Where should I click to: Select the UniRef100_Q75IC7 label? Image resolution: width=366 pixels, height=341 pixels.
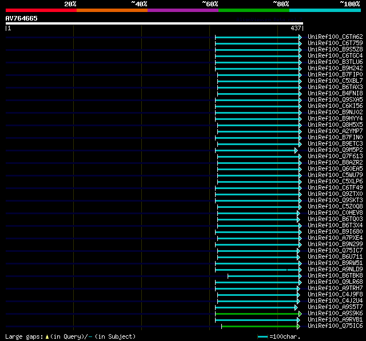tap(335, 251)
